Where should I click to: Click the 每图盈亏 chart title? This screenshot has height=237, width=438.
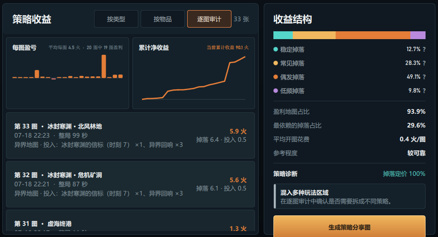[x=24, y=48]
